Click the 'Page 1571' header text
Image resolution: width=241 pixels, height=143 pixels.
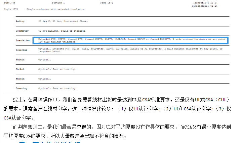click(x=106, y=2)
